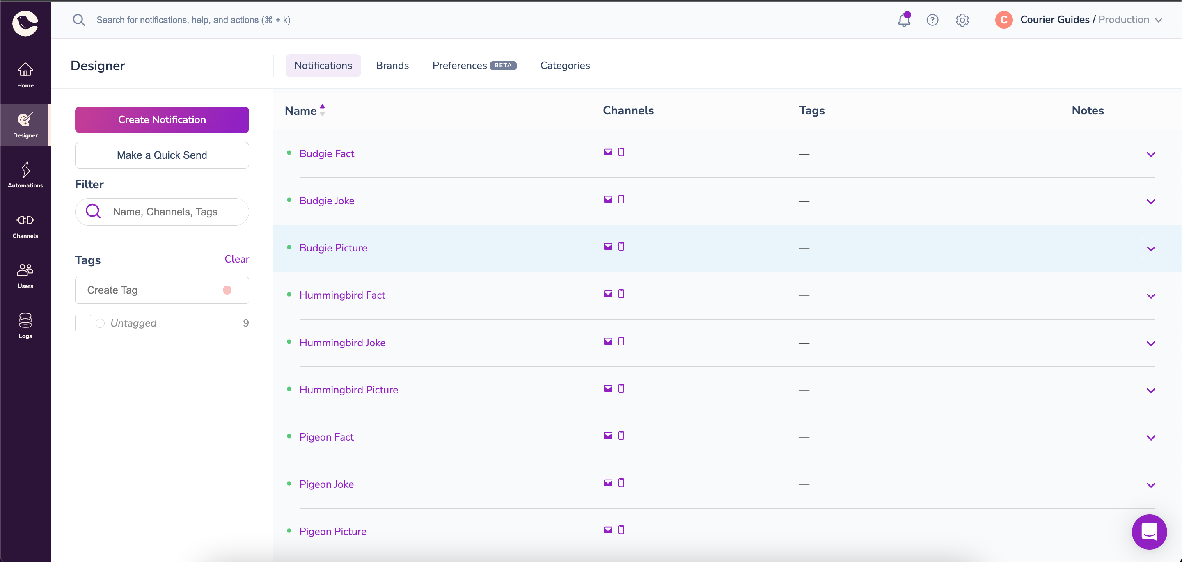
Task: Open the Hummingbird Picture notification
Action: pyautogui.click(x=349, y=390)
